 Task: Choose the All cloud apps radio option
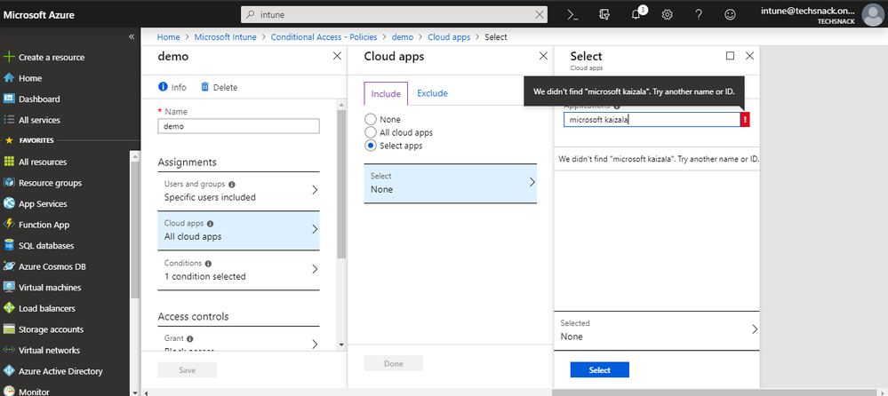(x=371, y=132)
